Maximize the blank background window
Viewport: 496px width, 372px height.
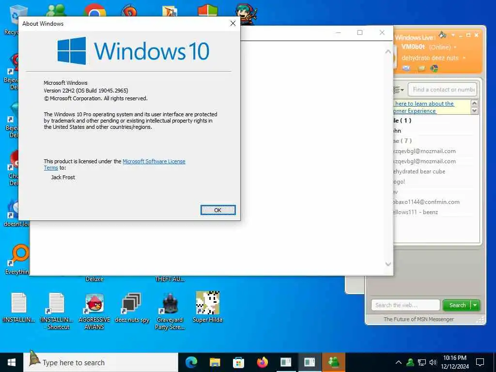click(x=360, y=32)
